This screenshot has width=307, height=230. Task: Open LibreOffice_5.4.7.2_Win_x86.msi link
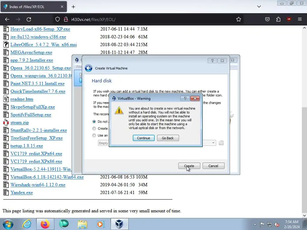(x=43, y=45)
